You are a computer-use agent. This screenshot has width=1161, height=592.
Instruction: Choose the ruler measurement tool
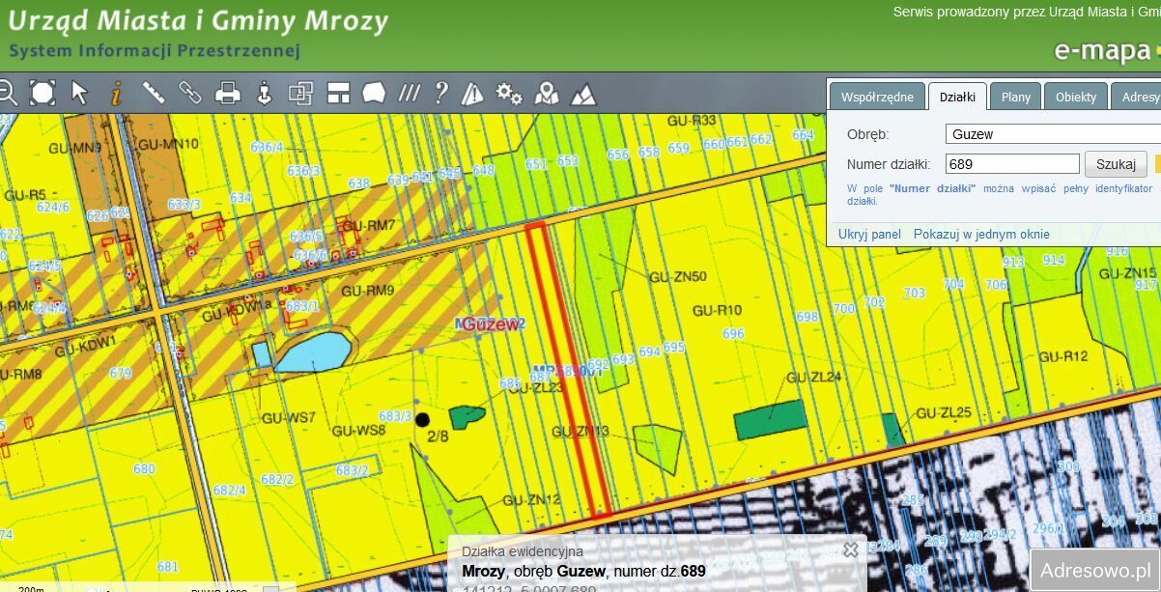tap(153, 93)
